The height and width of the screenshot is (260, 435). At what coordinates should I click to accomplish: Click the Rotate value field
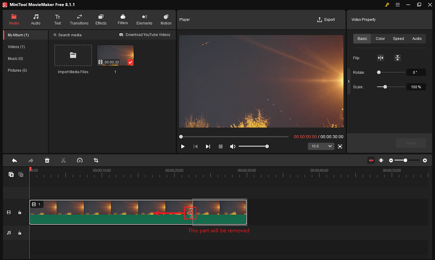[416, 73]
